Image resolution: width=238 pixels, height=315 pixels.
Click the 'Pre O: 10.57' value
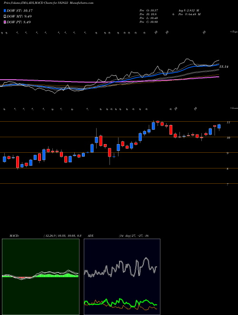tap(149, 10)
